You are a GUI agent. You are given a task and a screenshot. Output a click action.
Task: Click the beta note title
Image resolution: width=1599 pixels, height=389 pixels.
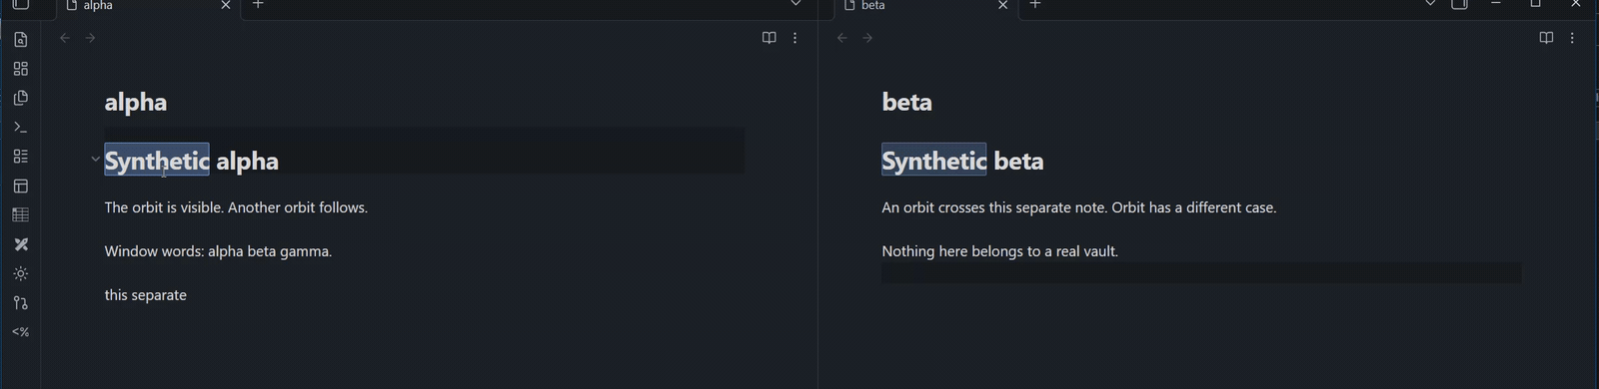(907, 102)
